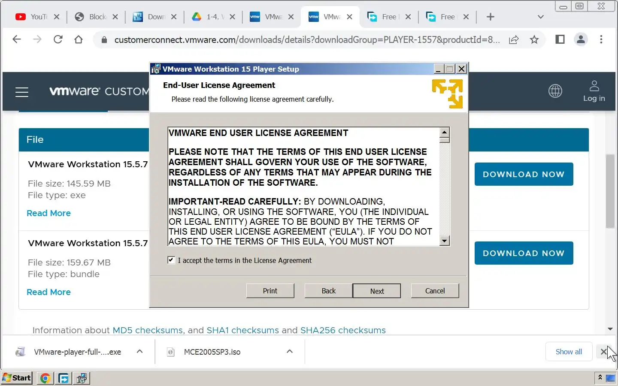Click the VMware installer logo graphic
Viewport: 618px width, 386px height.
[447, 93]
